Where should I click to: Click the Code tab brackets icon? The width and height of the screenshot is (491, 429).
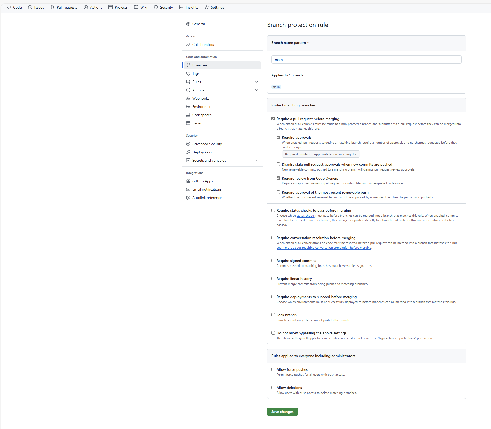click(x=9, y=7)
